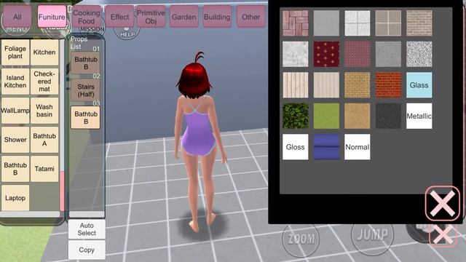The image size is (466, 262).
Task: Apply the beige striped wallpaper texture
Action: coord(326,85)
